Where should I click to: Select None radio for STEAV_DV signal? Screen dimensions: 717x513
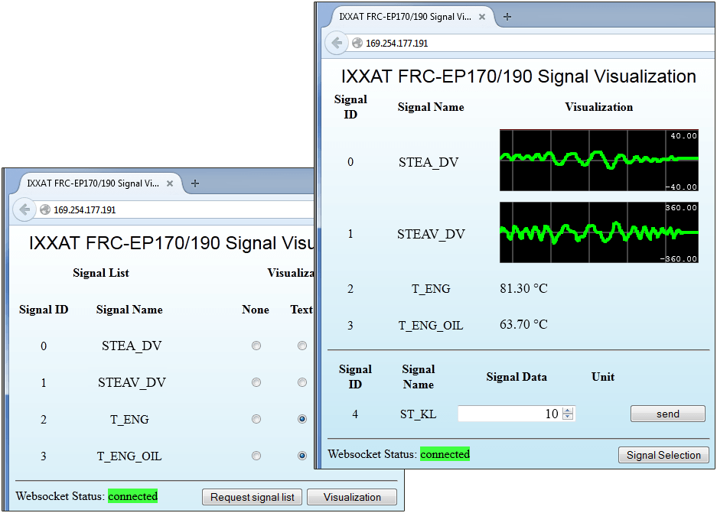click(x=256, y=382)
